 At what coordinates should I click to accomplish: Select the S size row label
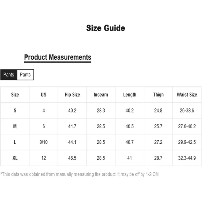coord(15,110)
